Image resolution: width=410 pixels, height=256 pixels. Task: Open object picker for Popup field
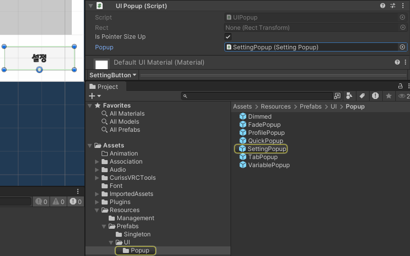coord(402,47)
